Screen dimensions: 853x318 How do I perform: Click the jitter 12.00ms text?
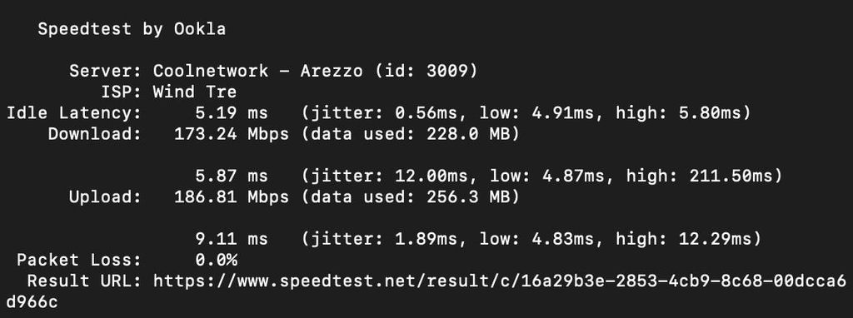394,176
